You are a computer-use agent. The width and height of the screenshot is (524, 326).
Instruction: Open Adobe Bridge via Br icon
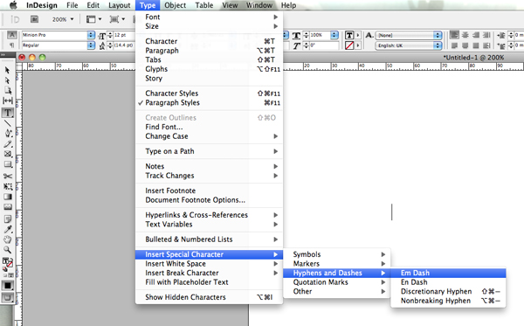[34, 19]
